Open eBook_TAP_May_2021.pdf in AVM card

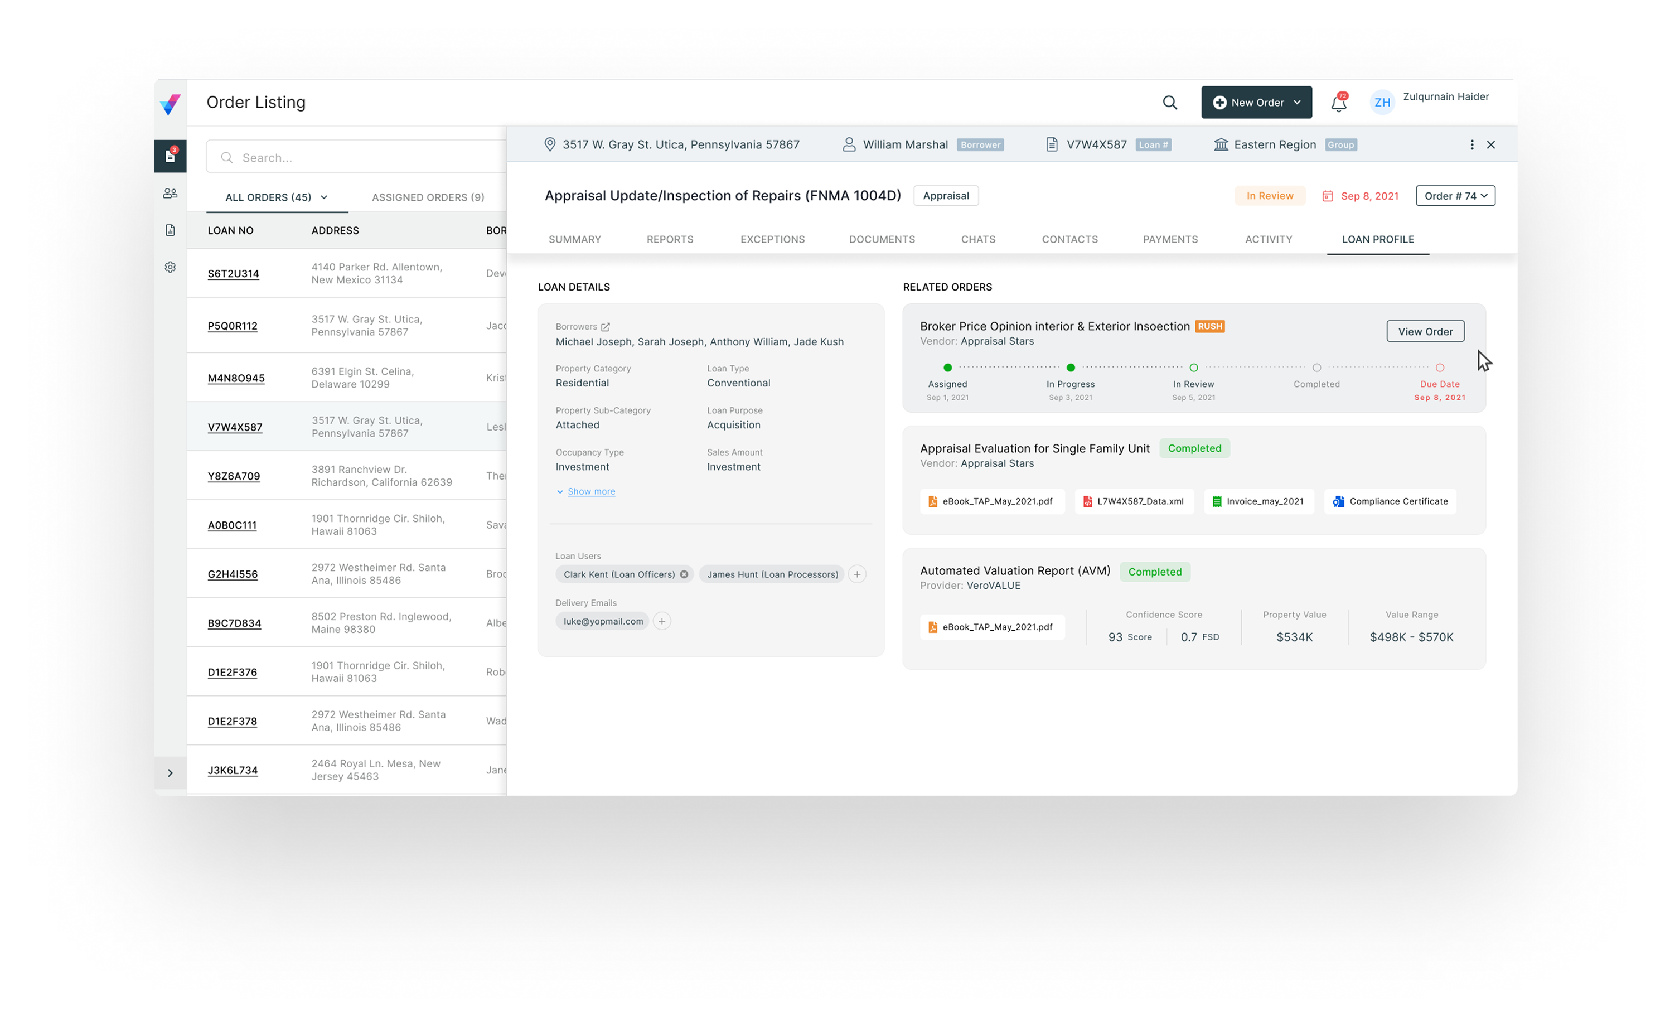pyautogui.click(x=991, y=627)
